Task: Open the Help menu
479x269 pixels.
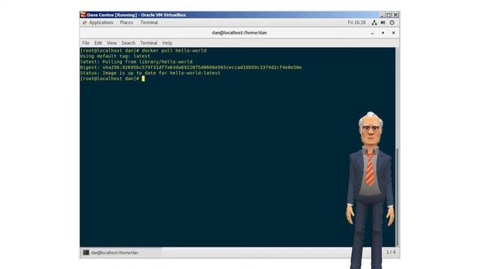Action: pos(167,43)
